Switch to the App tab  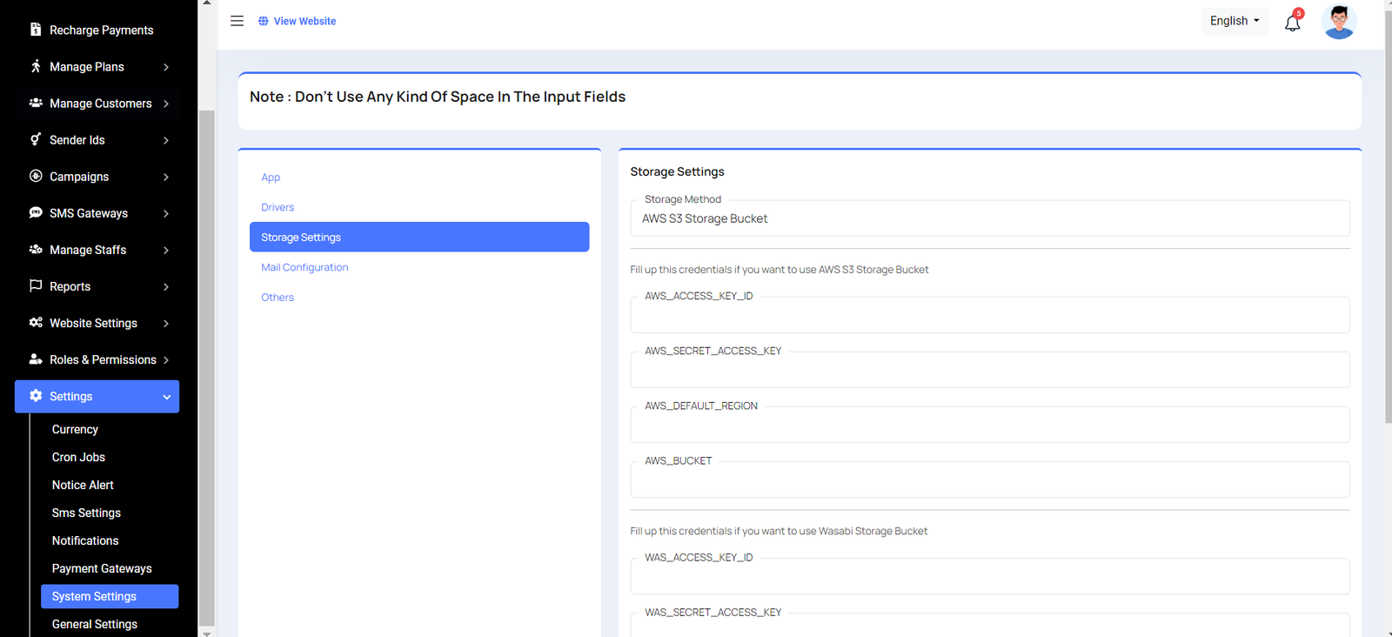click(x=271, y=177)
